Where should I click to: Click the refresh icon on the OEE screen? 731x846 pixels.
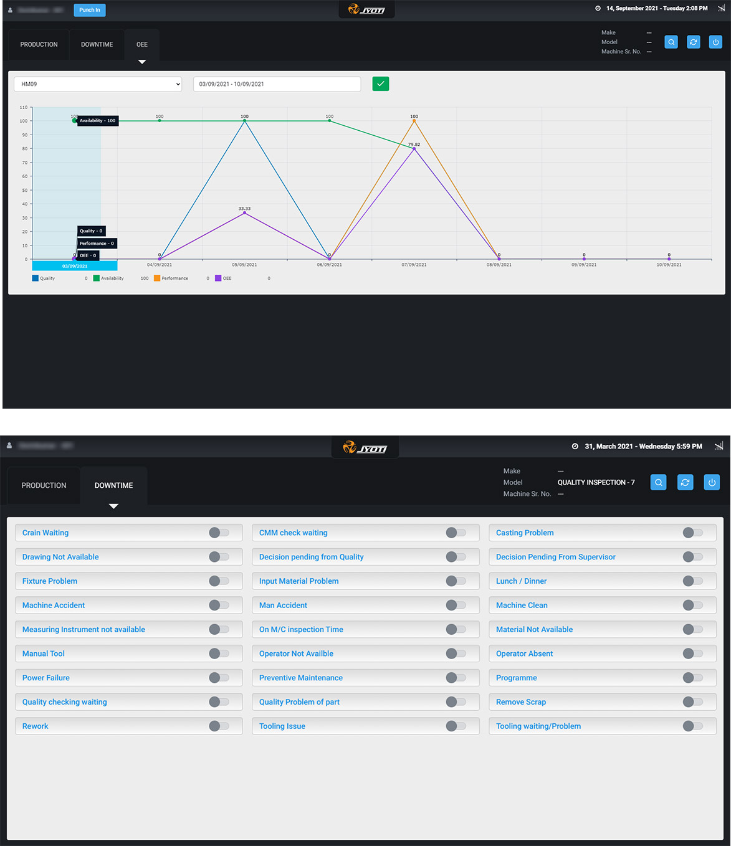pyautogui.click(x=693, y=42)
